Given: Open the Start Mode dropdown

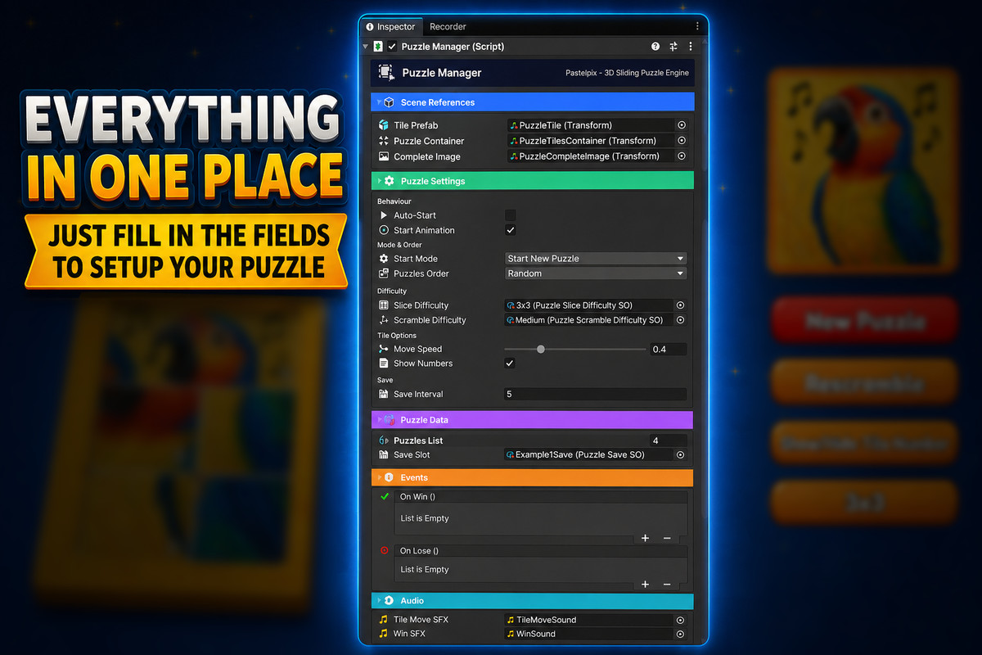Looking at the screenshot, I should (x=596, y=259).
